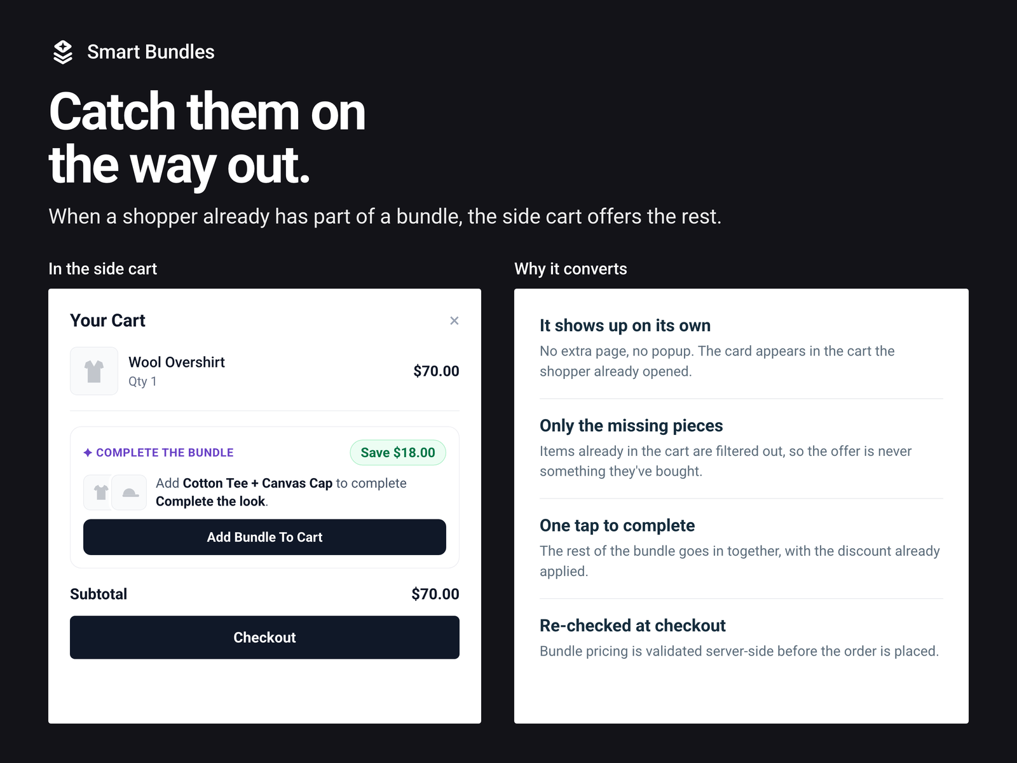Click the Save $18.00 badge
Image resolution: width=1017 pixels, height=763 pixels.
tap(398, 453)
